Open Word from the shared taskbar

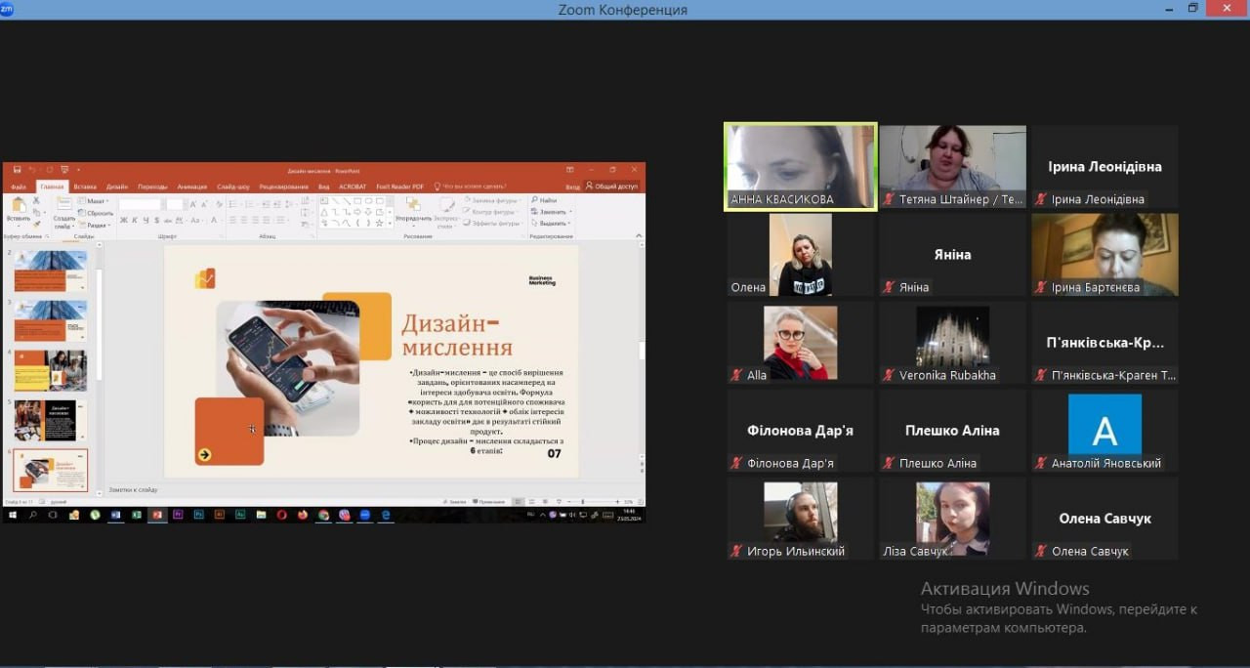pos(115,515)
